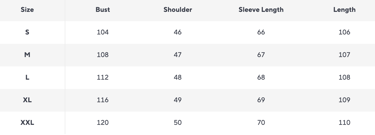Select the XXL size row label
This screenshot has height=135, width=375.
pyautogui.click(x=27, y=123)
